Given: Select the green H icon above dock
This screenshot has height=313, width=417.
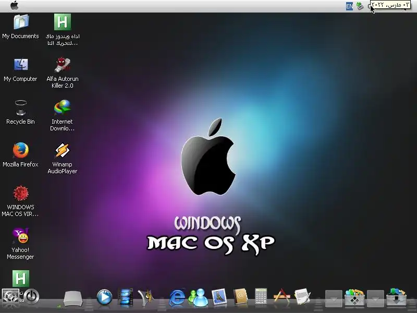Looking at the screenshot, I should pos(21,279).
